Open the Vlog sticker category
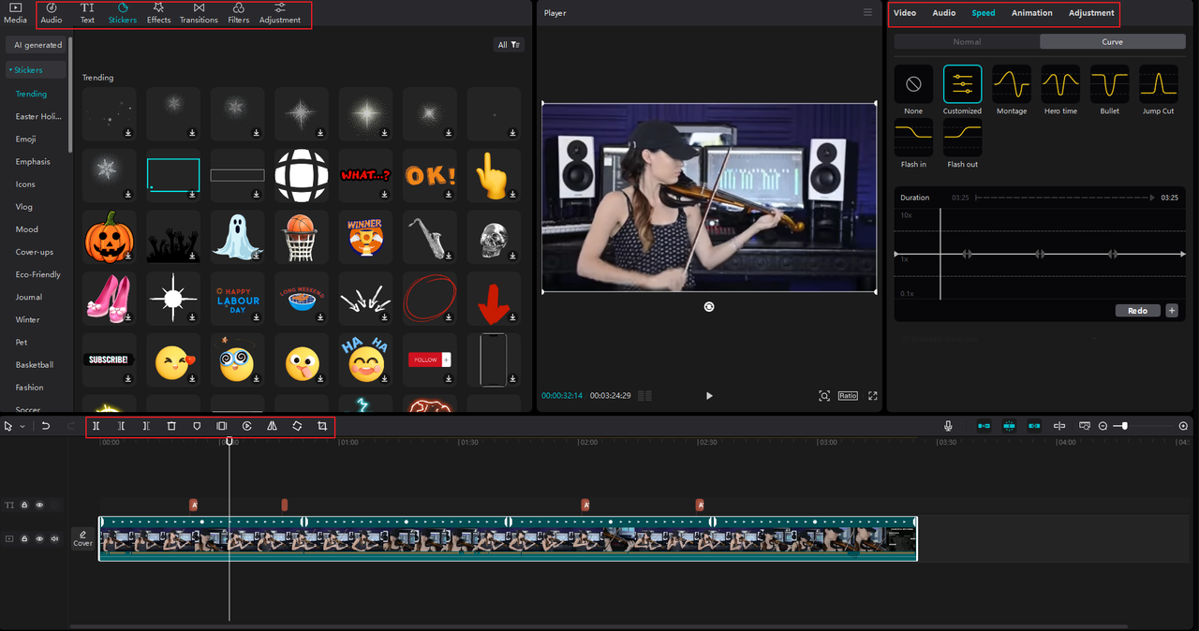The width and height of the screenshot is (1199, 631). coord(24,207)
